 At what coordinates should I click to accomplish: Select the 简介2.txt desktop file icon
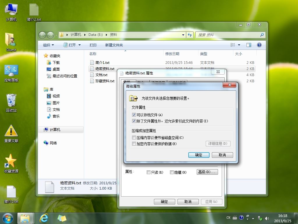click(x=34, y=12)
